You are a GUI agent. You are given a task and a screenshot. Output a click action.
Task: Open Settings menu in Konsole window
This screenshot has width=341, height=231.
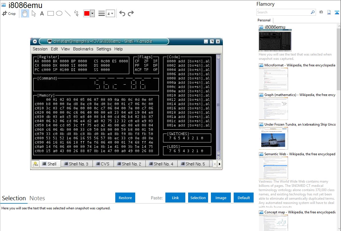[104, 49]
